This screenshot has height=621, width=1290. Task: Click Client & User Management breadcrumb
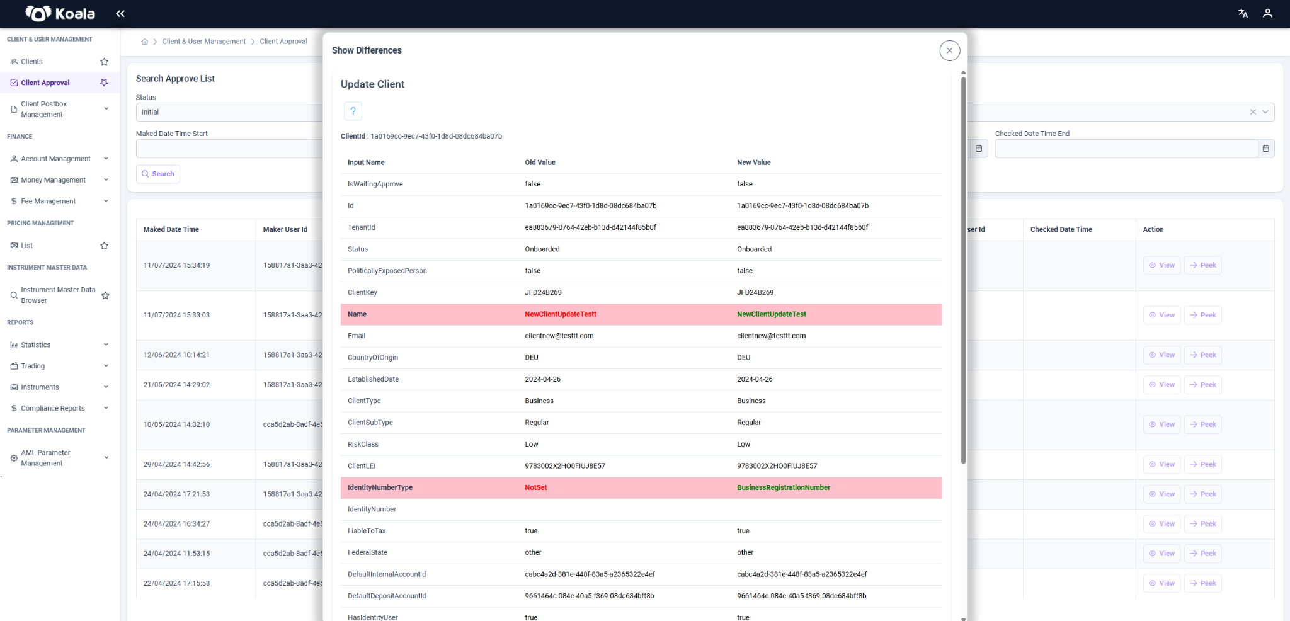tap(204, 42)
